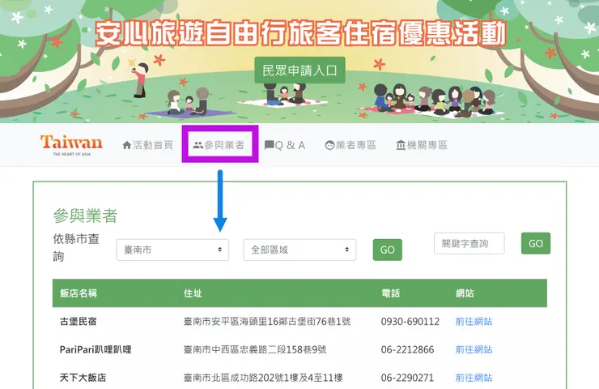Expand the 全部區域 district dropdown
Viewport: 599px width, 389px height.
coord(299,250)
